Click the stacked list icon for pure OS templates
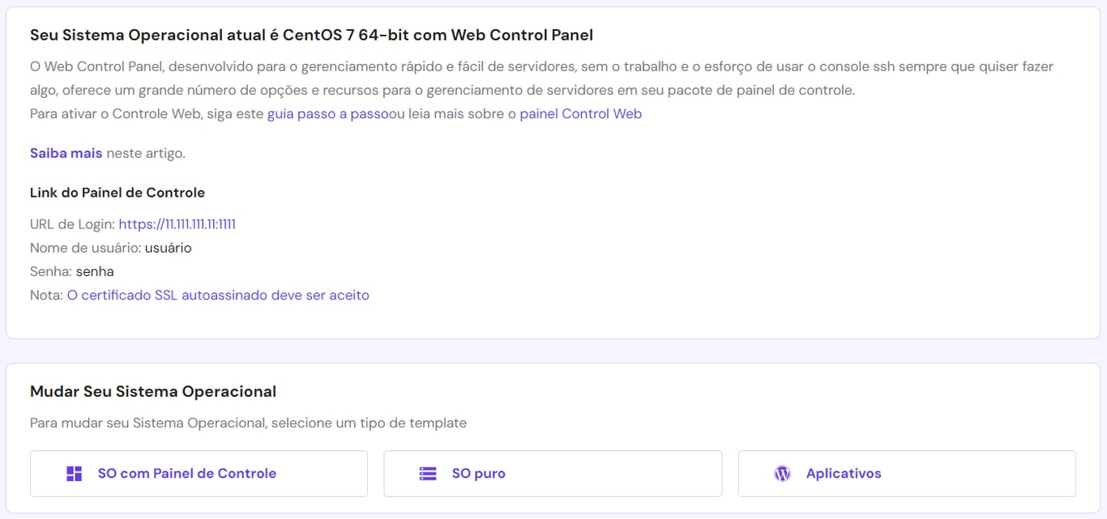1107x519 pixels. click(428, 474)
